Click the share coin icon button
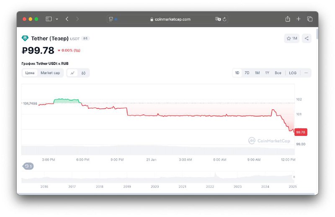Viewport: 335px width, 217px height. coord(307,38)
